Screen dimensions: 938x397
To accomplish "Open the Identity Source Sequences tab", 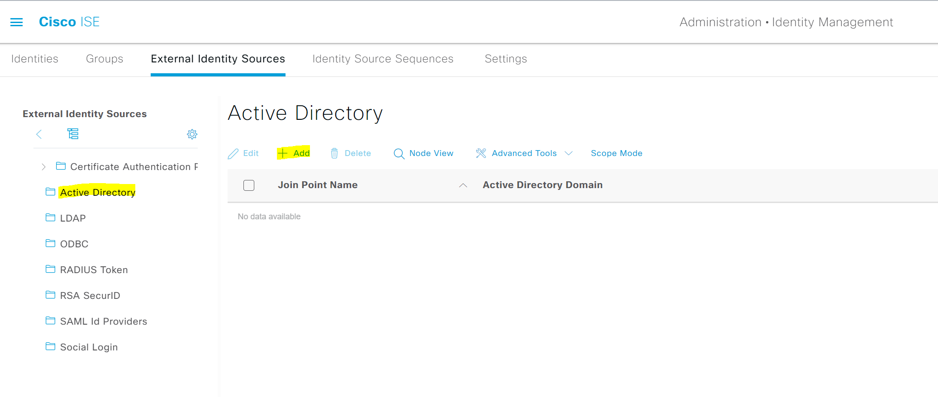I will pyautogui.click(x=383, y=59).
